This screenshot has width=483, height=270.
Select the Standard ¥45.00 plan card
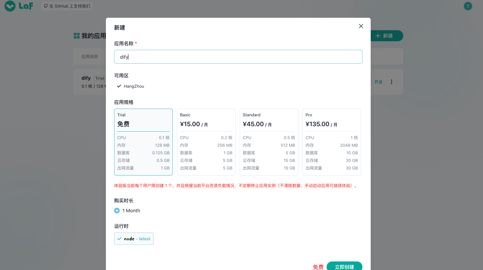[x=269, y=142]
